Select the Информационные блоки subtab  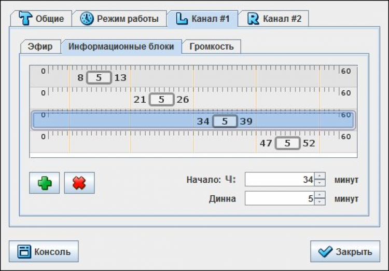tap(121, 46)
